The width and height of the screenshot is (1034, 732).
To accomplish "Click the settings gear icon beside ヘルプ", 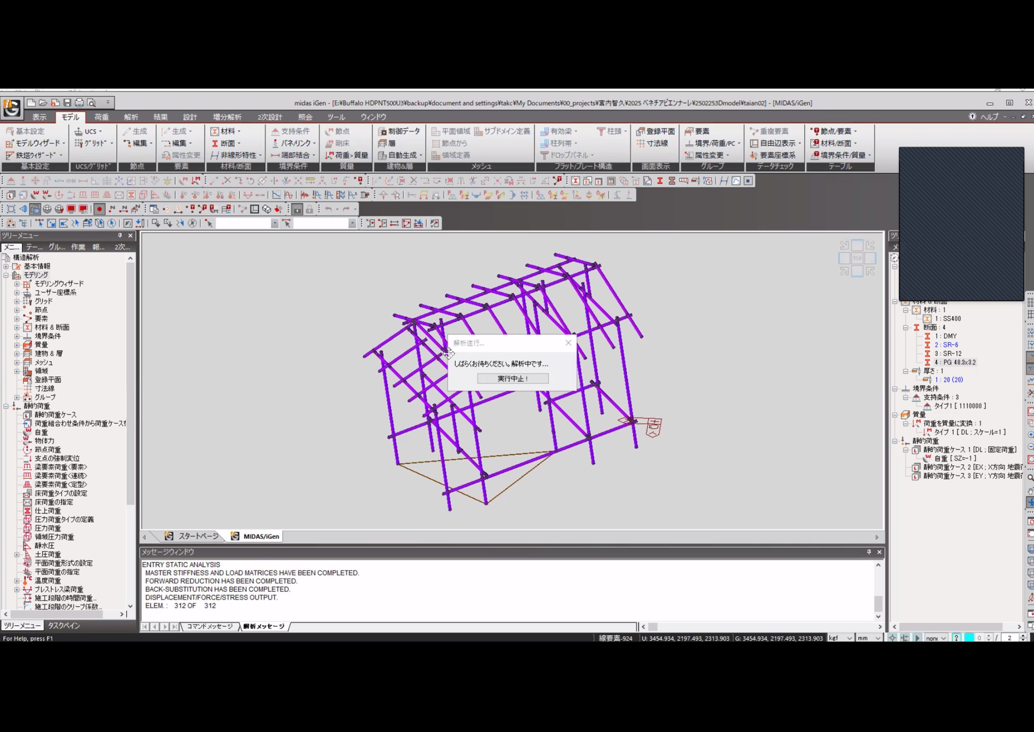I will pos(972,117).
